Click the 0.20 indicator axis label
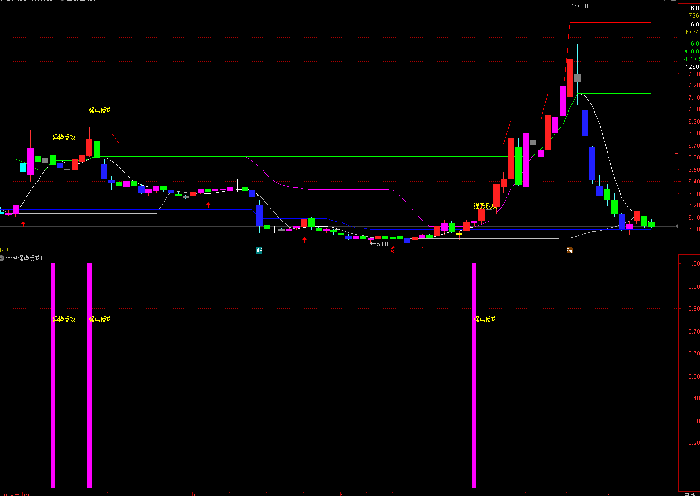Screen dimensions: 700x496 pyautogui.click(x=694, y=443)
